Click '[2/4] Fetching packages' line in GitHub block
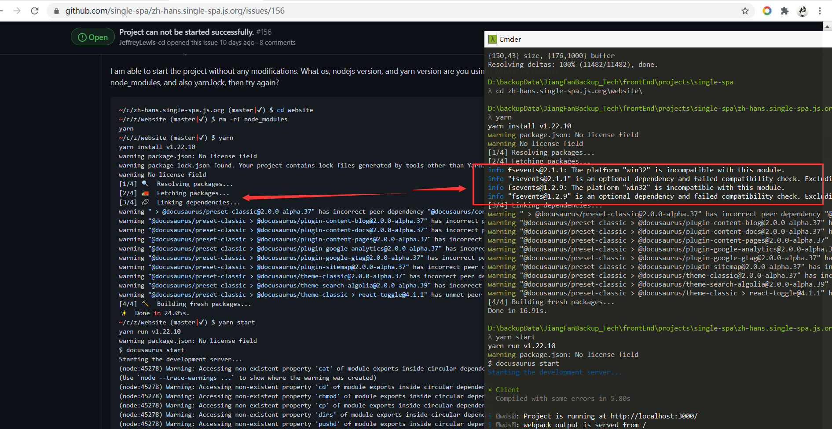Viewport: 832px width, 429px height. pyautogui.click(x=174, y=193)
